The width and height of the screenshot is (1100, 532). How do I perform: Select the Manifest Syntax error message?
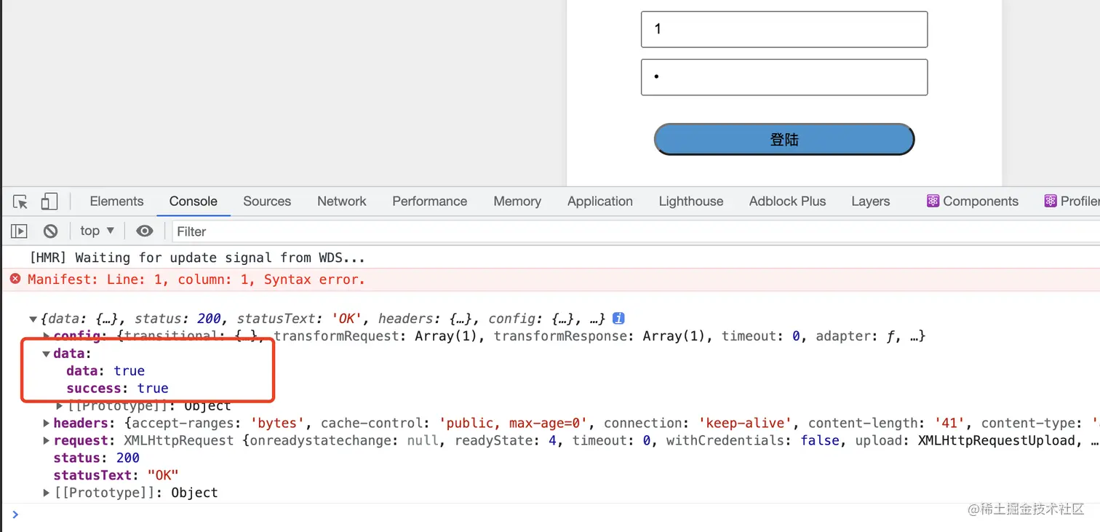point(196,279)
